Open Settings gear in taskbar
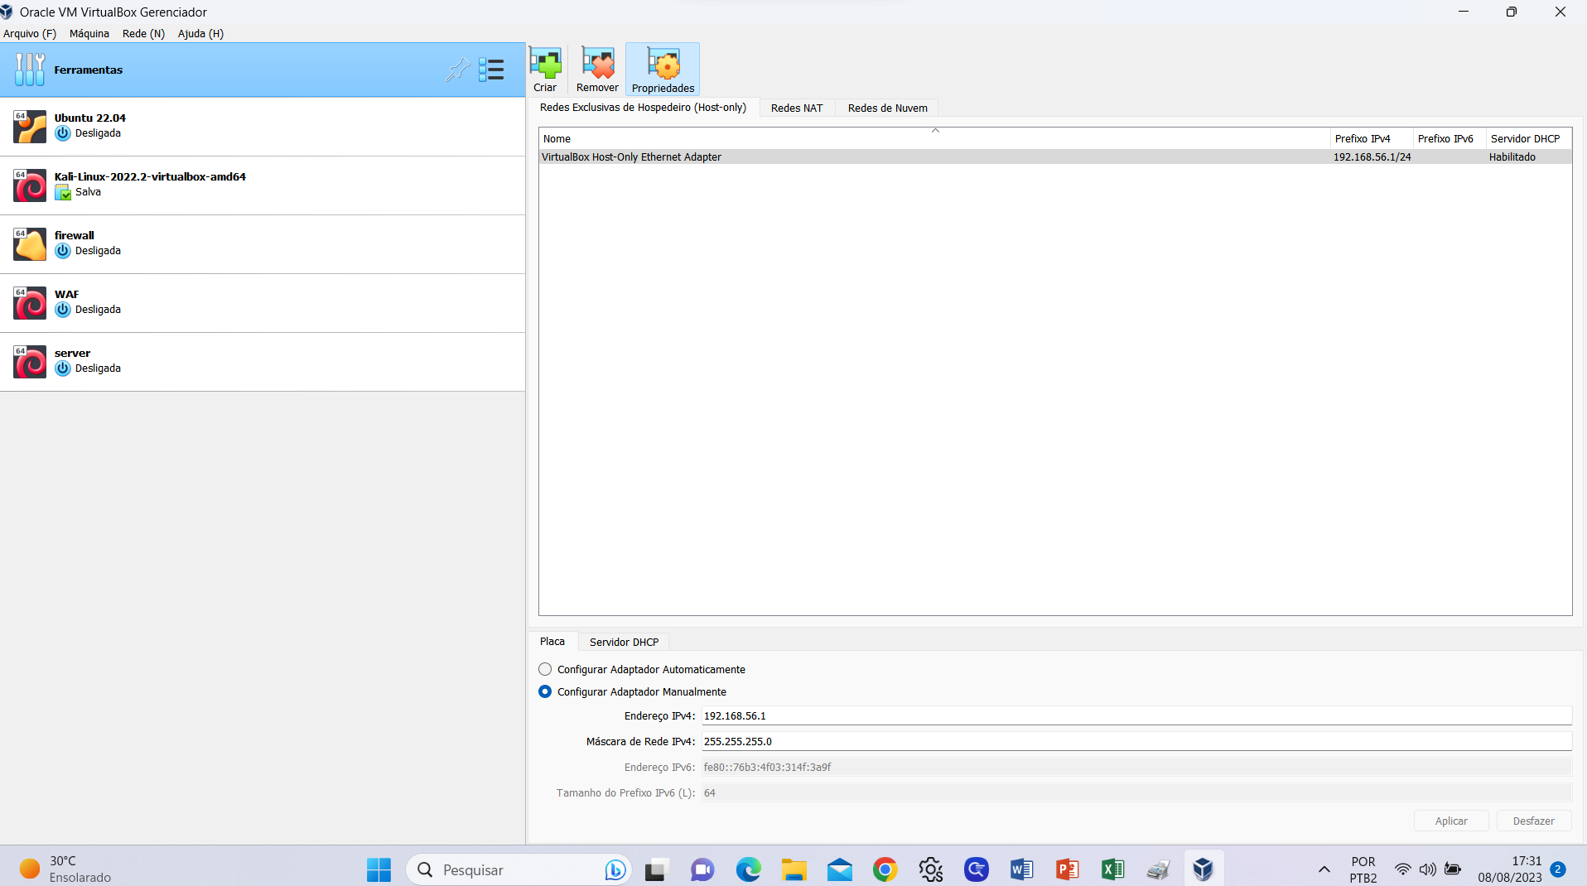This screenshot has height=886, width=1587. click(930, 869)
